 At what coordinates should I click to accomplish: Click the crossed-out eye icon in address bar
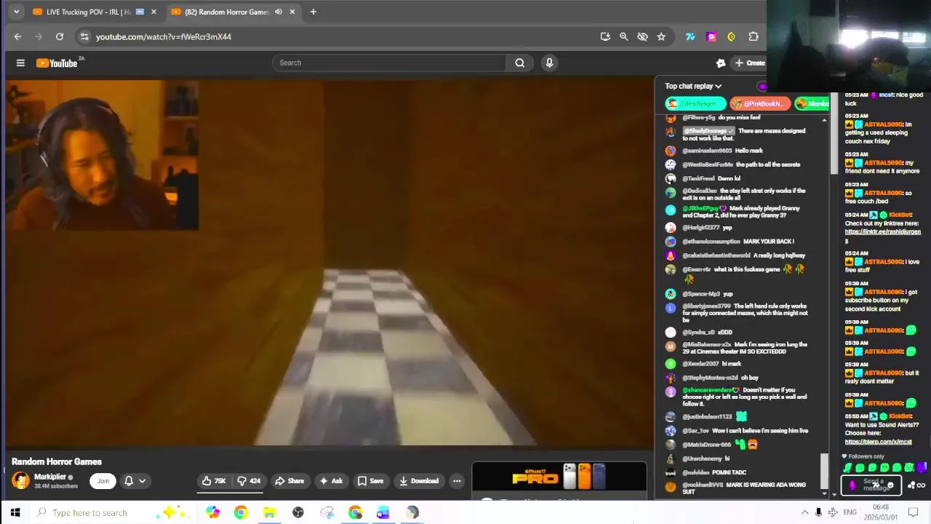[642, 36]
